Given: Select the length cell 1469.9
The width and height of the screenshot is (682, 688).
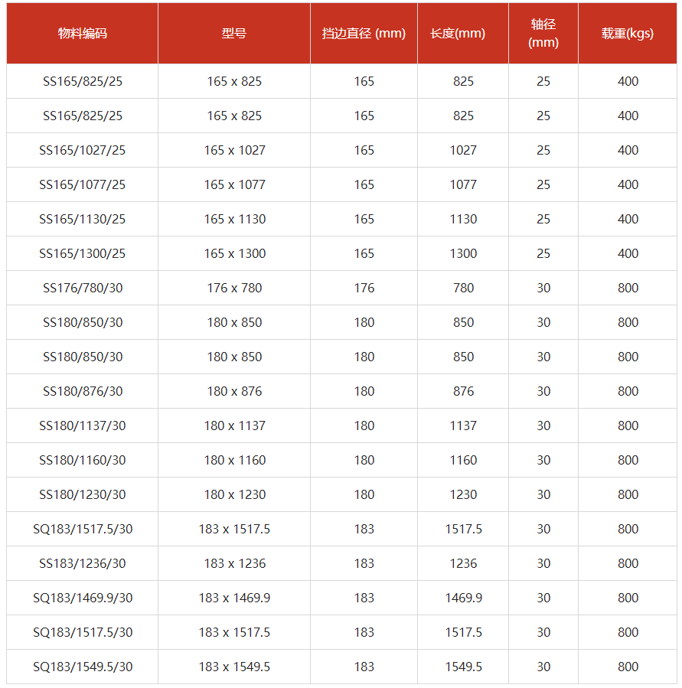Looking at the screenshot, I should tap(463, 598).
